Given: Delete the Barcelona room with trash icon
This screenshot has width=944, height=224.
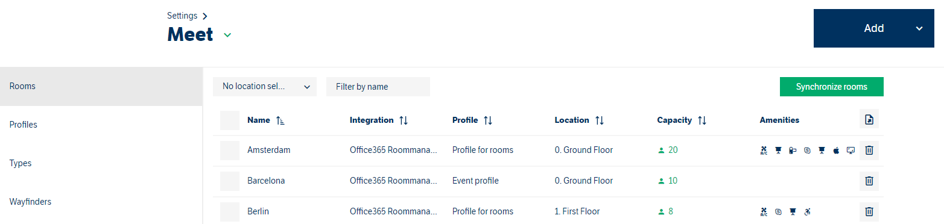Looking at the screenshot, I should 869,181.
